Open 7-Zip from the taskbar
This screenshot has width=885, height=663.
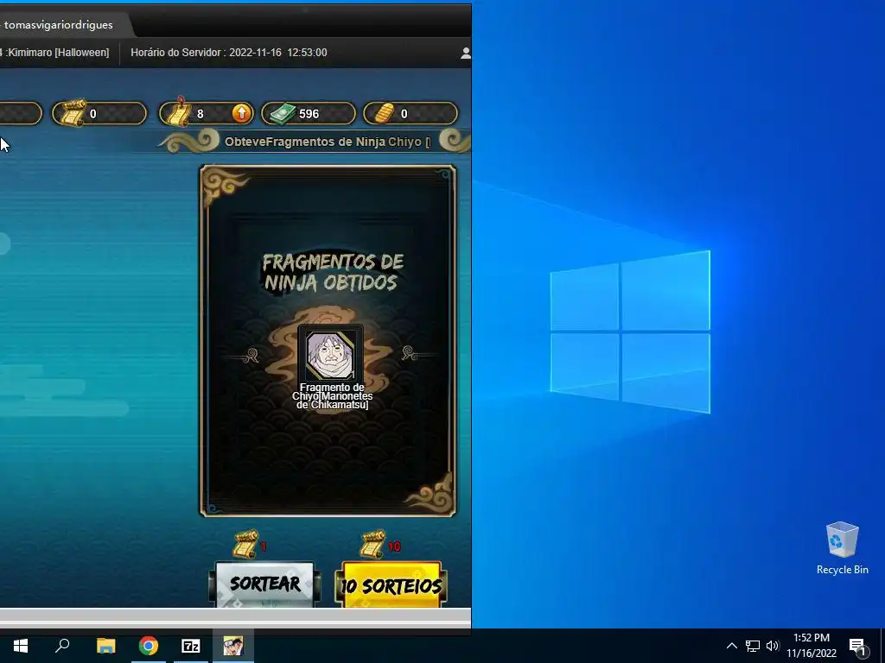(191, 646)
